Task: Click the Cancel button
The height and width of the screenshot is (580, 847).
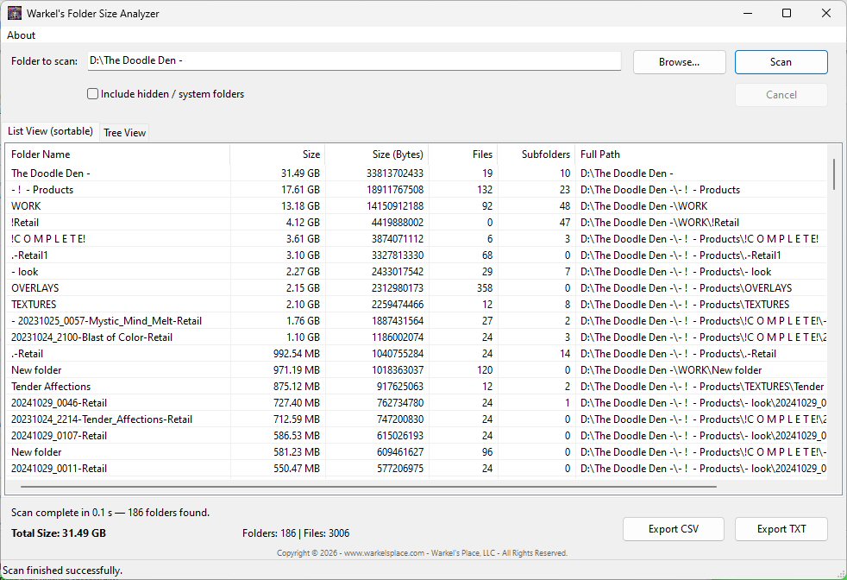Action: tap(781, 95)
